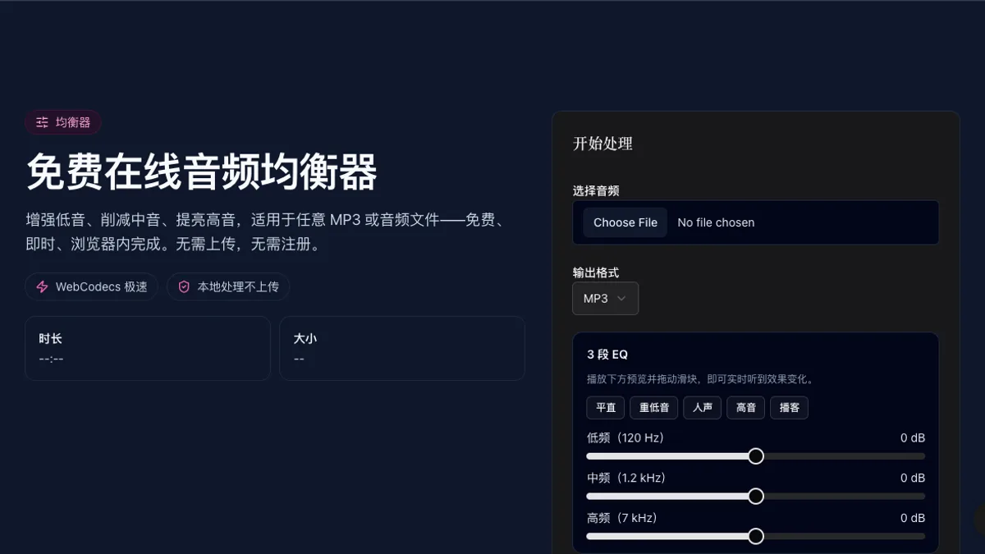This screenshot has width=985, height=554.
Task: Click the 3 段 EQ heading
Action: [x=607, y=355]
